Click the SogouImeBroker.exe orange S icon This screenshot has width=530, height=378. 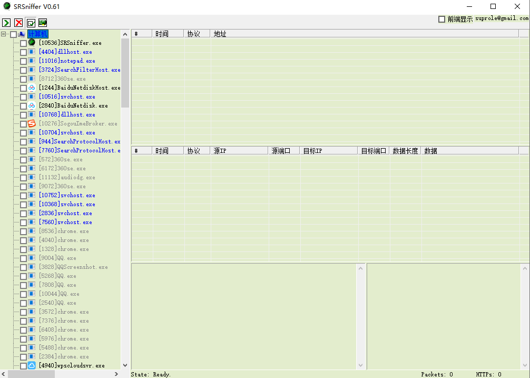tap(32, 123)
